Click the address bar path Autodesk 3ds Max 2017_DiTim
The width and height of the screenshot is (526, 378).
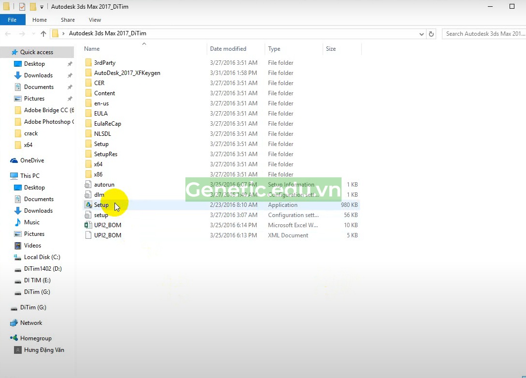pyautogui.click(x=107, y=33)
